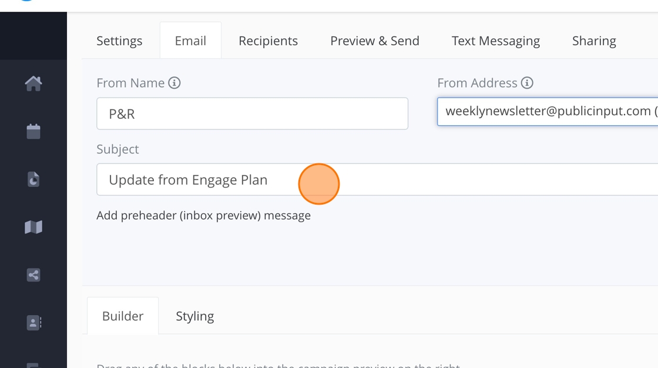Open the map sidebar icon
The width and height of the screenshot is (658, 368).
33,227
